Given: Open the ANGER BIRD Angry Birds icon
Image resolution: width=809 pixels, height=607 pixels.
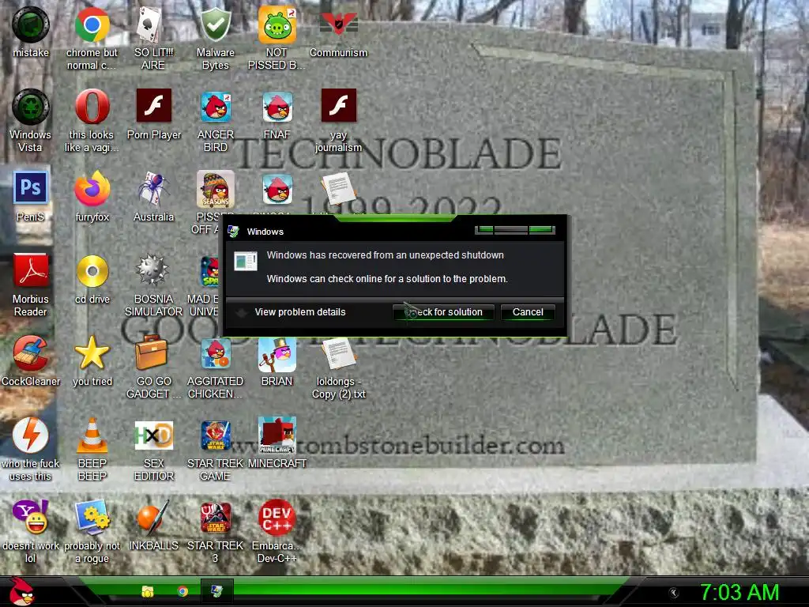Looking at the screenshot, I should 215,107.
